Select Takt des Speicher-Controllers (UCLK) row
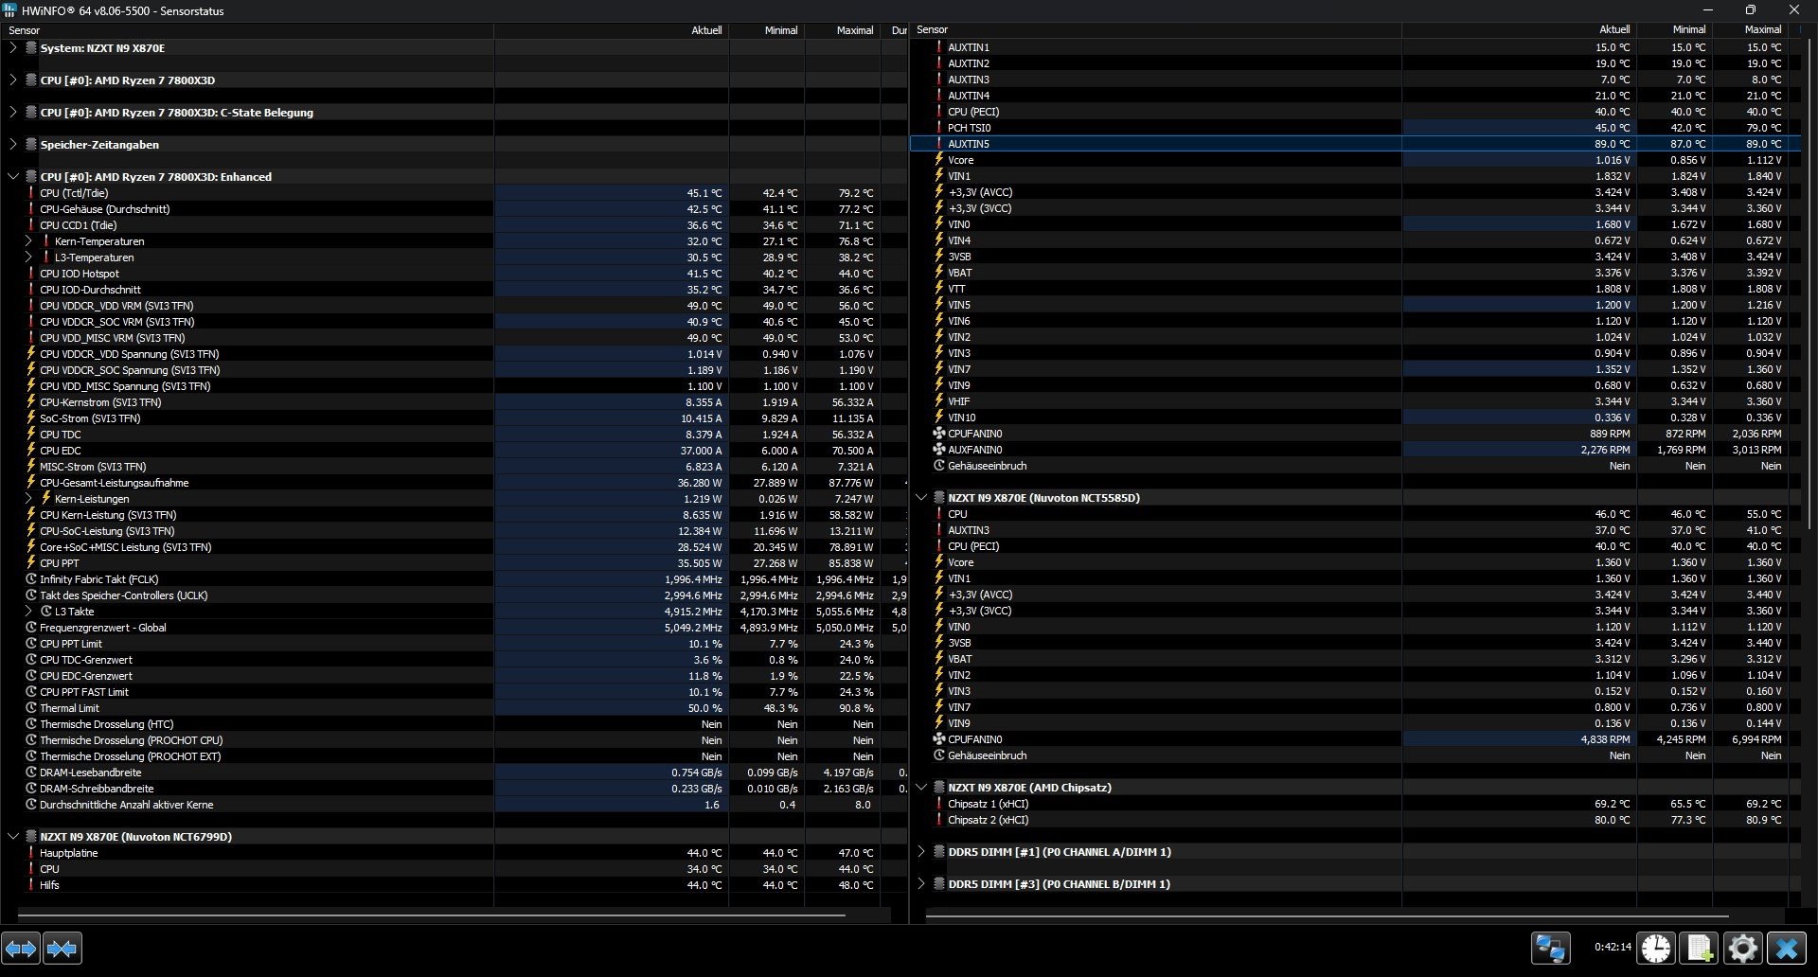This screenshot has height=977, width=1818. (454, 595)
